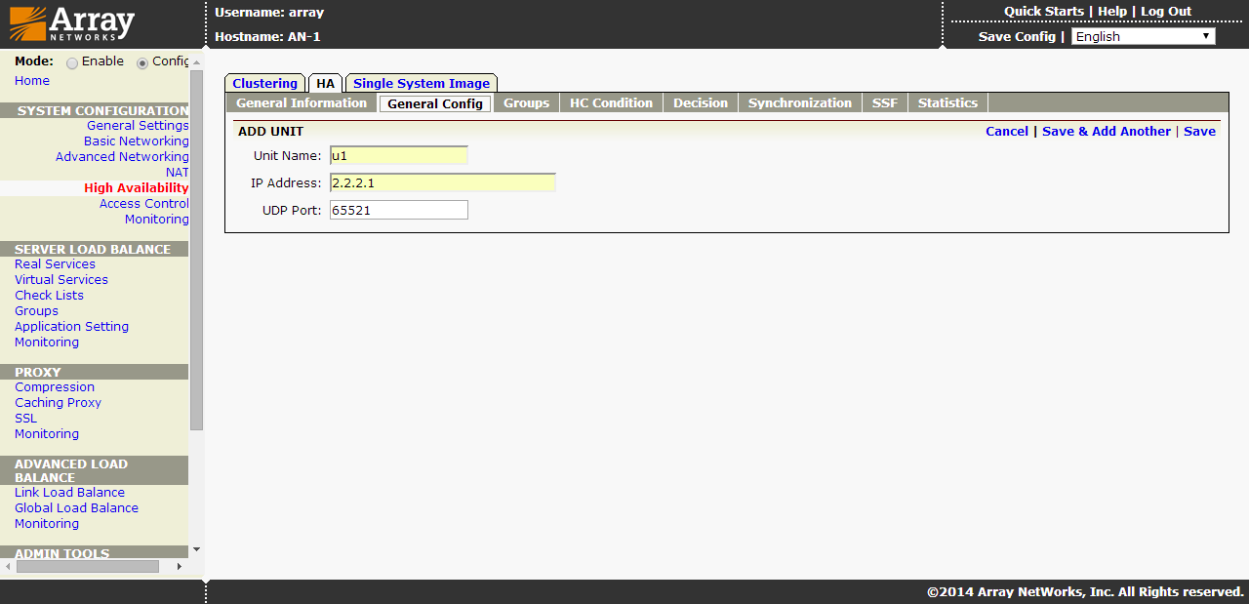Open Virtual Services in the sidebar
This screenshot has width=1249, height=604.
61,280
